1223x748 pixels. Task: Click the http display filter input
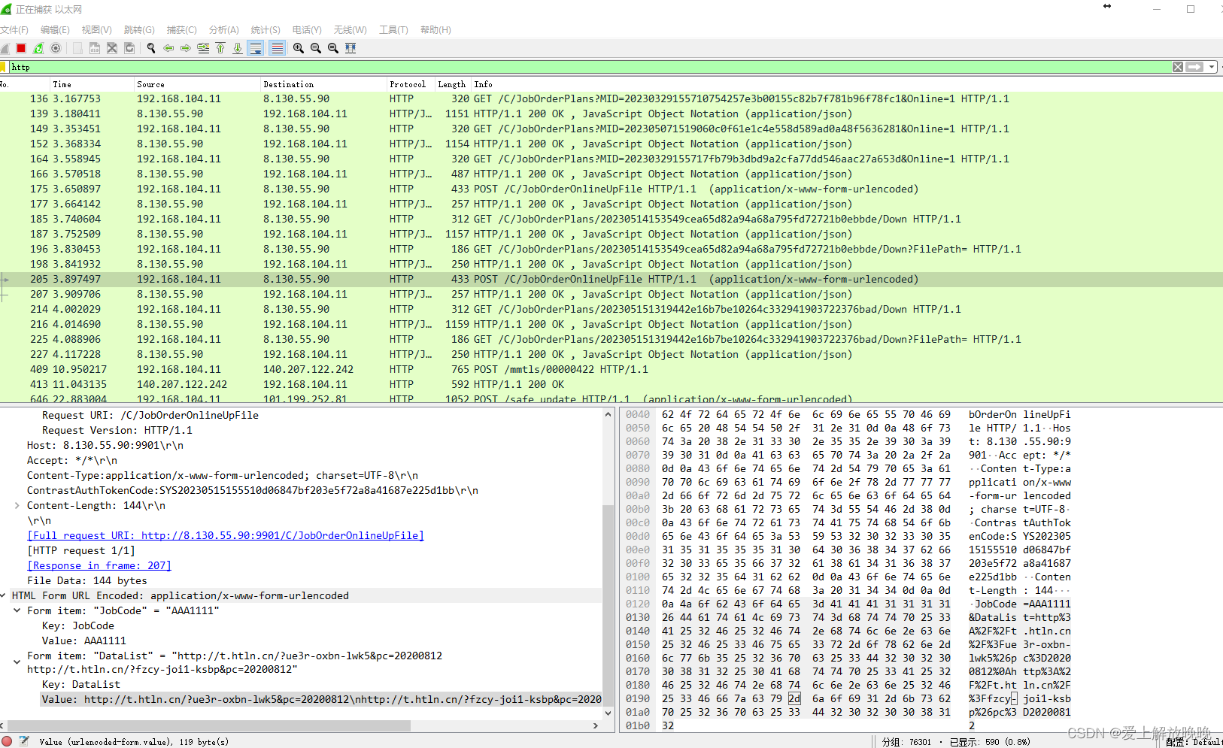pos(590,67)
